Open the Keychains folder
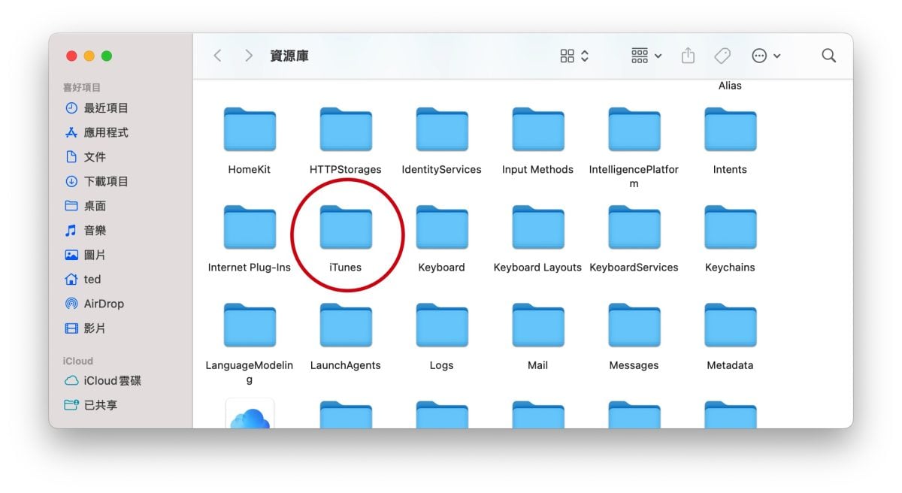This screenshot has height=493, width=902. (729, 227)
